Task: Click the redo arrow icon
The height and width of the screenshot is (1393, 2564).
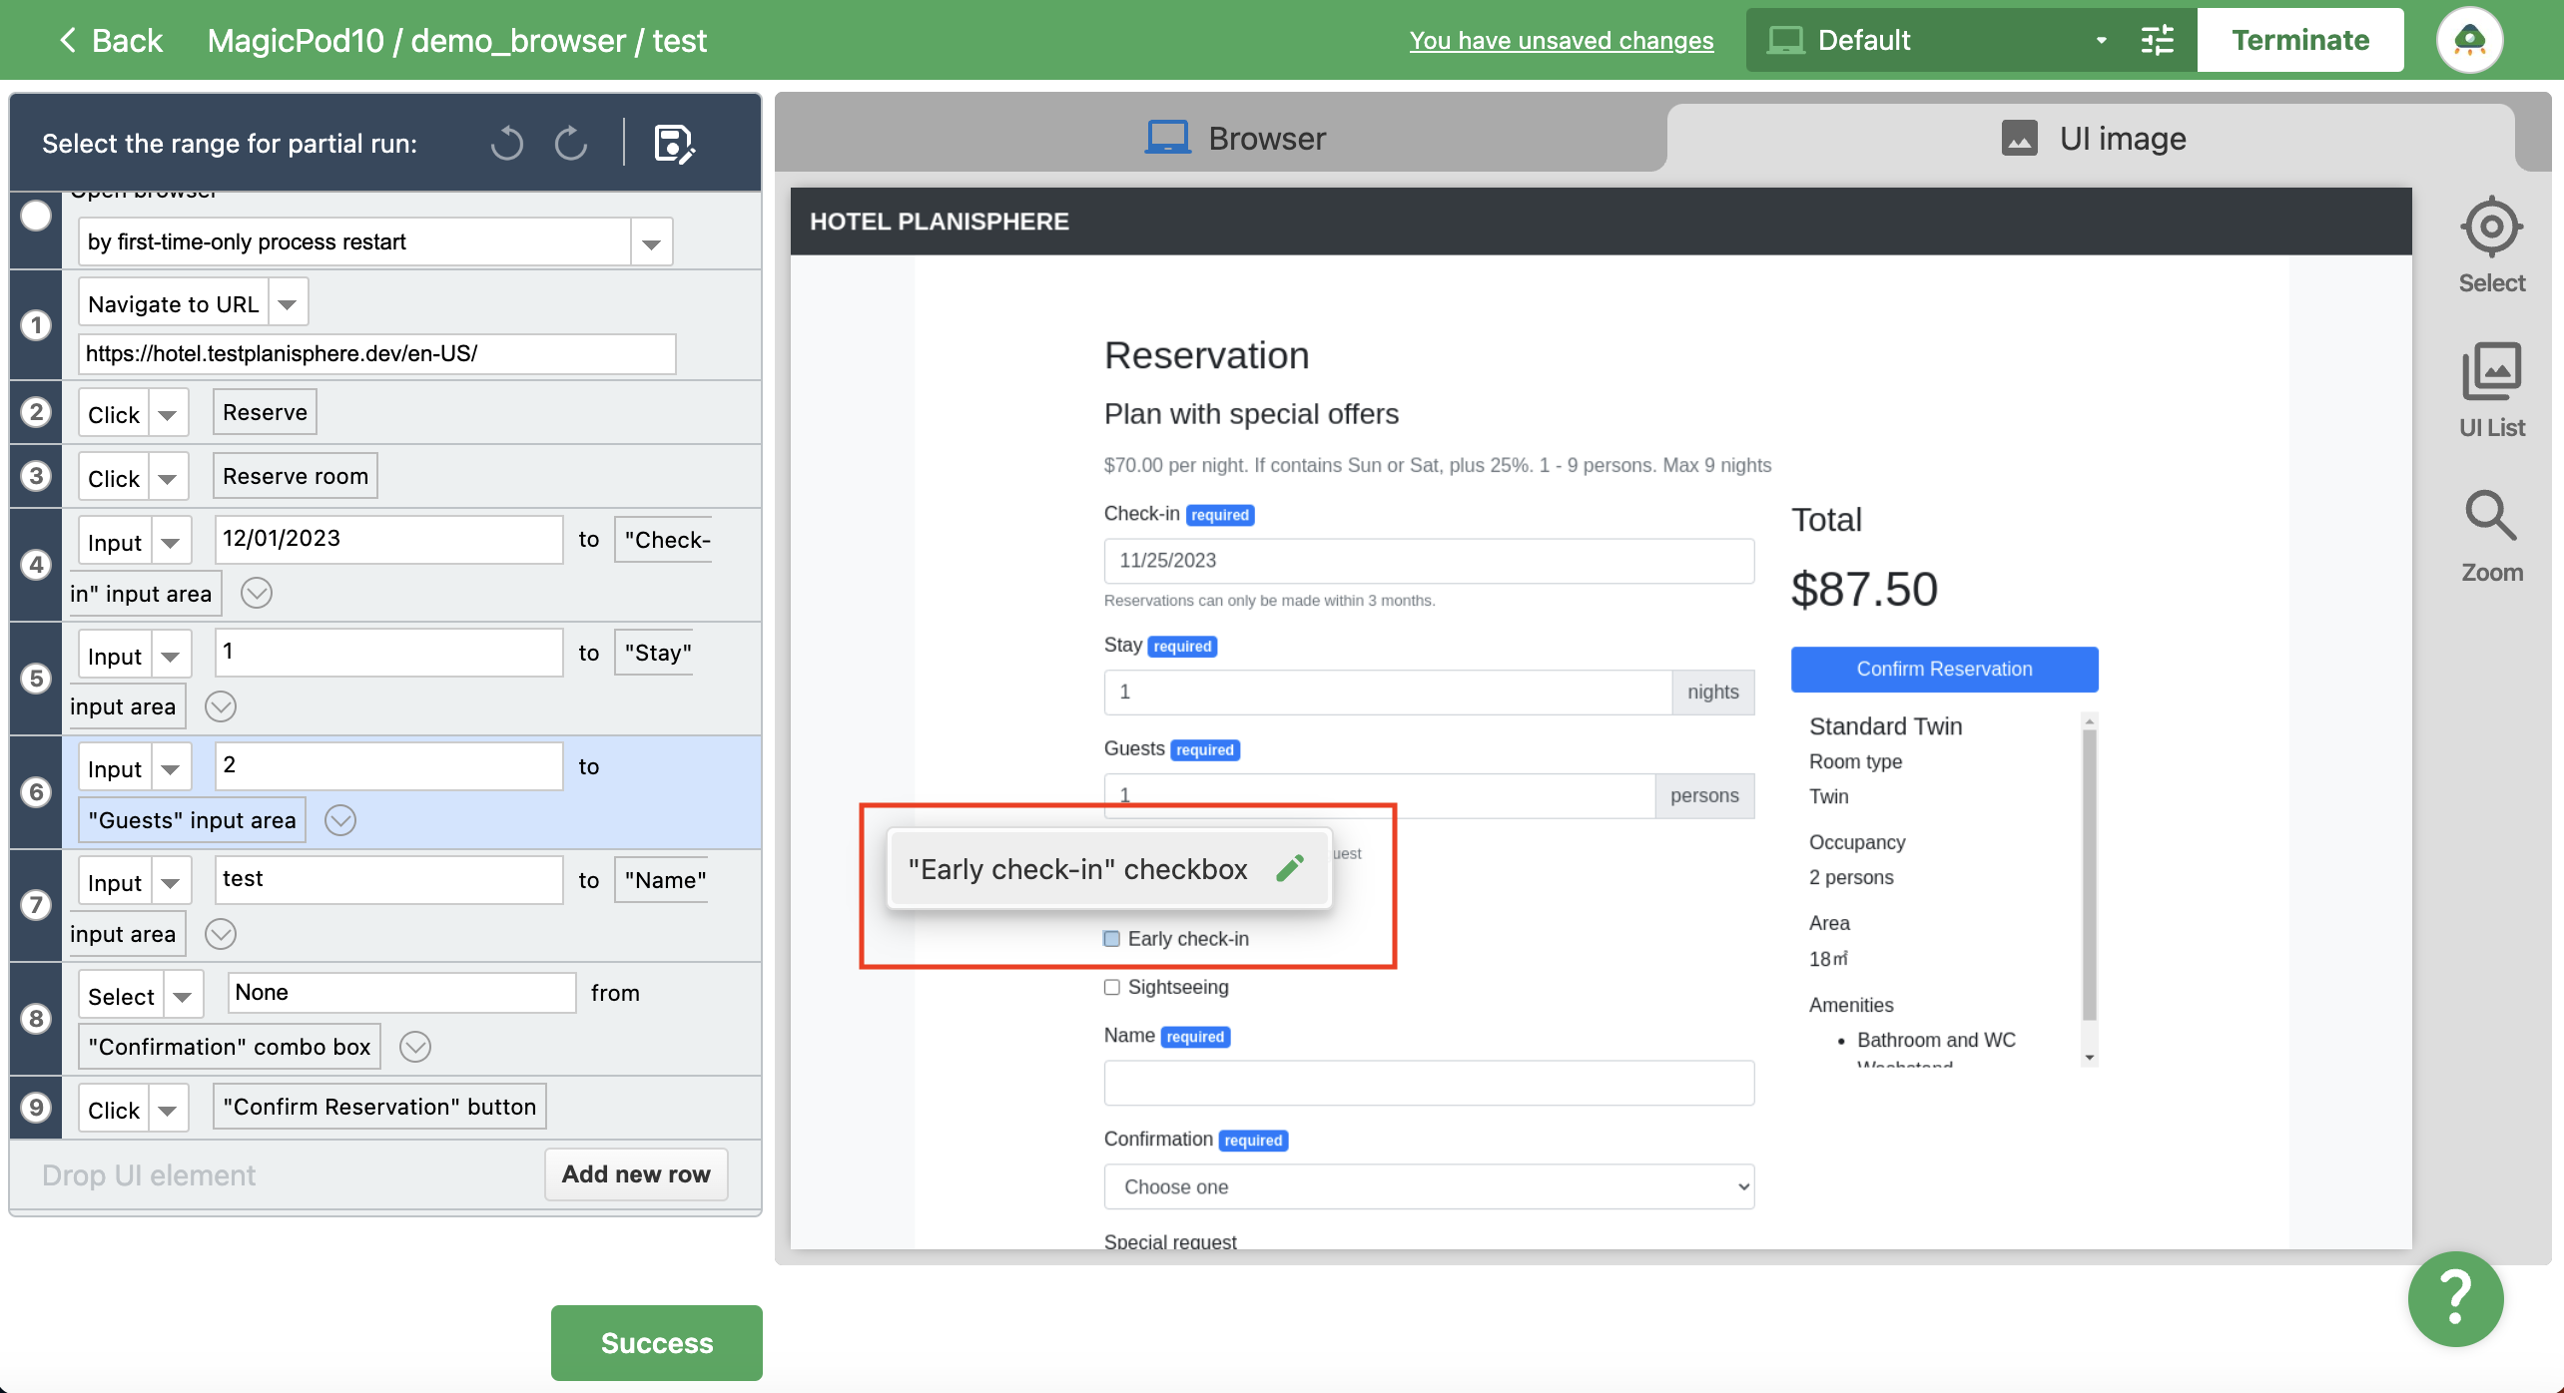Action: pyautogui.click(x=571, y=144)
